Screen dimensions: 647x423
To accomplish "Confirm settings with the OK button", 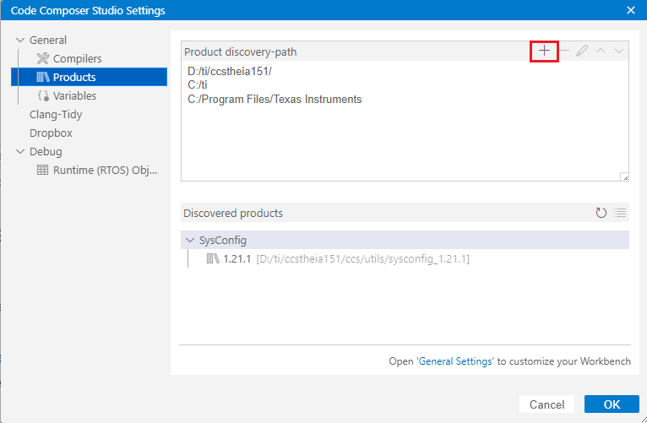I will pos(612,404).
